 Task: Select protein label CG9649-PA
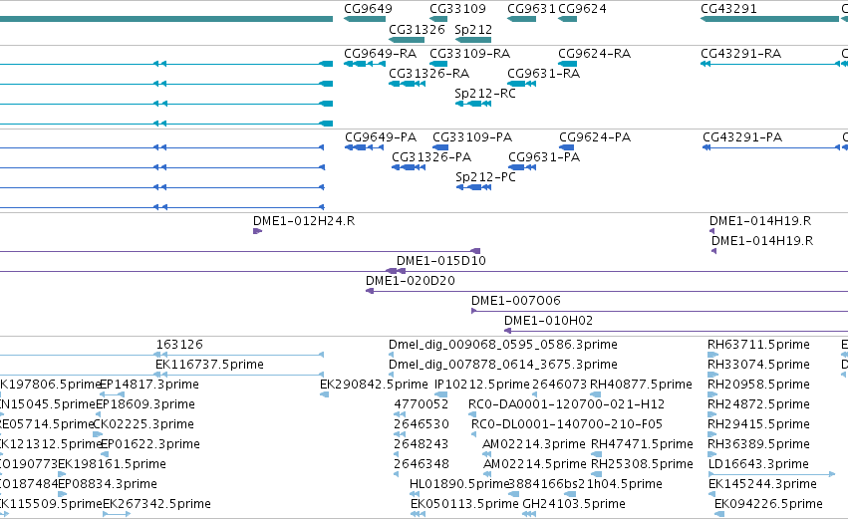(381, 137)
